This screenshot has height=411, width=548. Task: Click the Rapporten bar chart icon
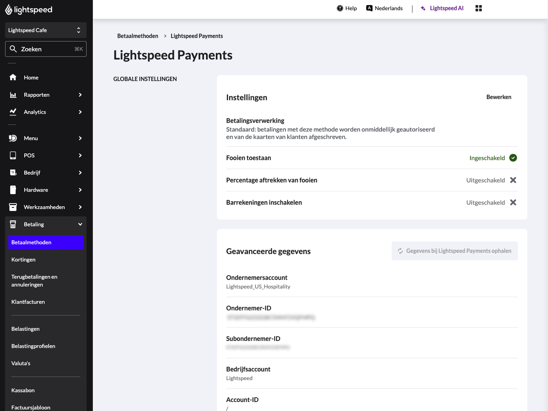(x=13, y=95)
